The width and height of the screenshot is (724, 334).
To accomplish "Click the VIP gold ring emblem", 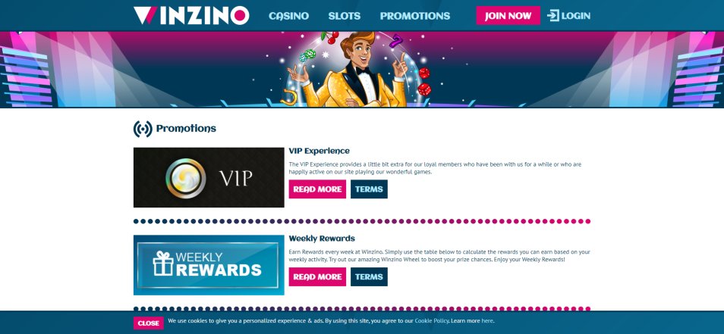I will pyautogui.click(x=186, y=178).
